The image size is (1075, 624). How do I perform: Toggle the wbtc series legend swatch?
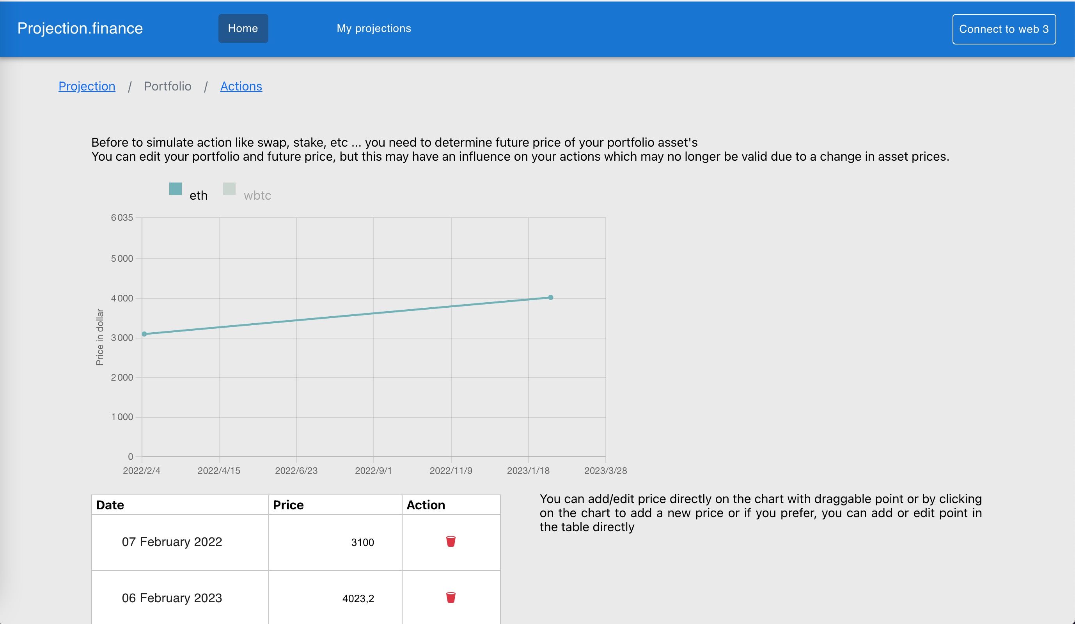(x=229, y=188)
